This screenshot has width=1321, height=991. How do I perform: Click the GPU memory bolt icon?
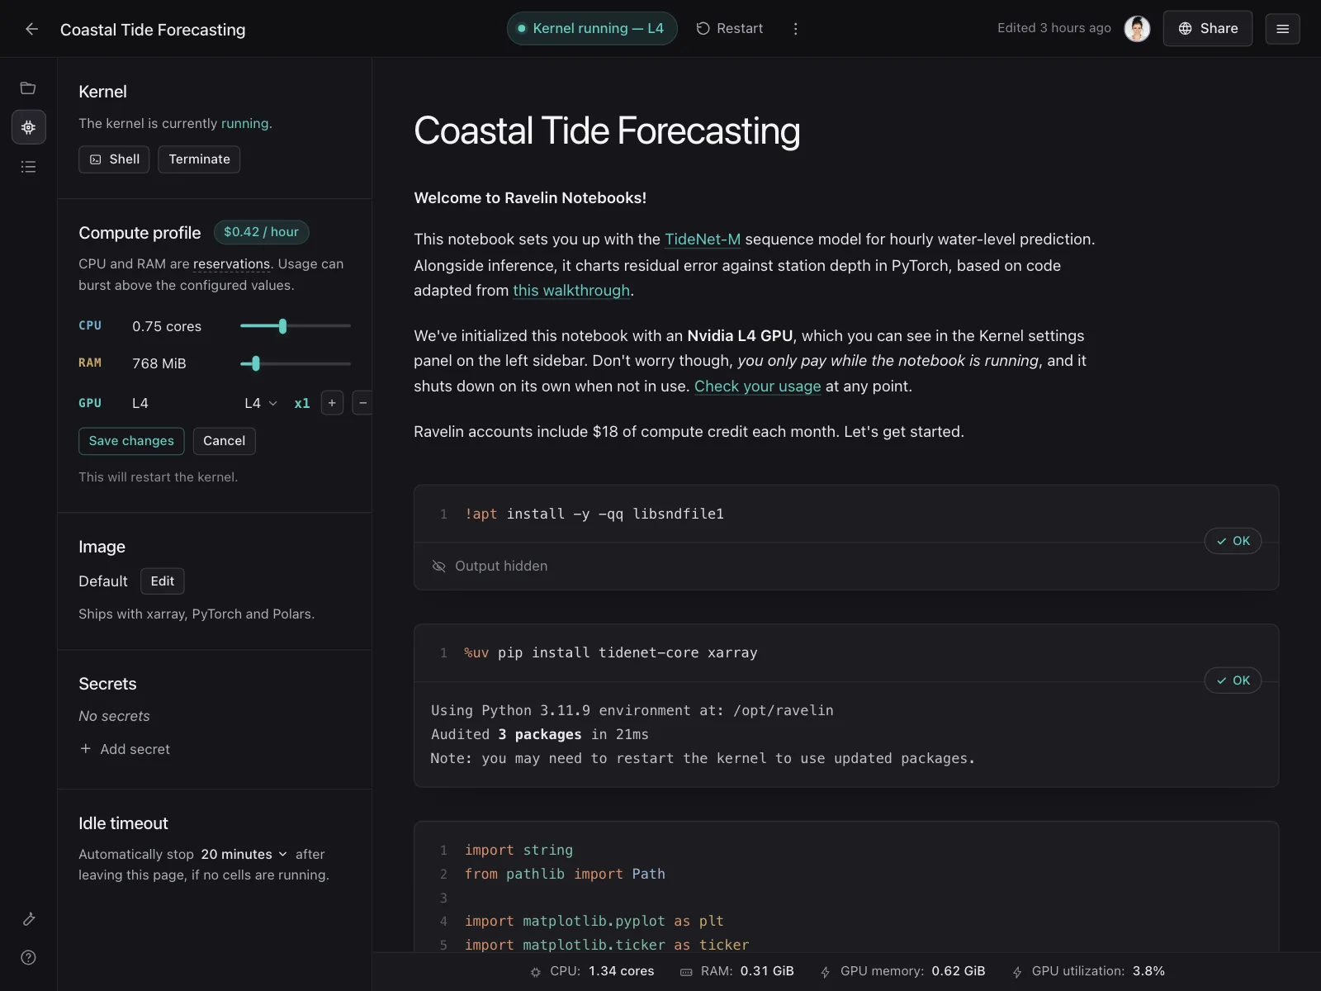tap(826, 972)
